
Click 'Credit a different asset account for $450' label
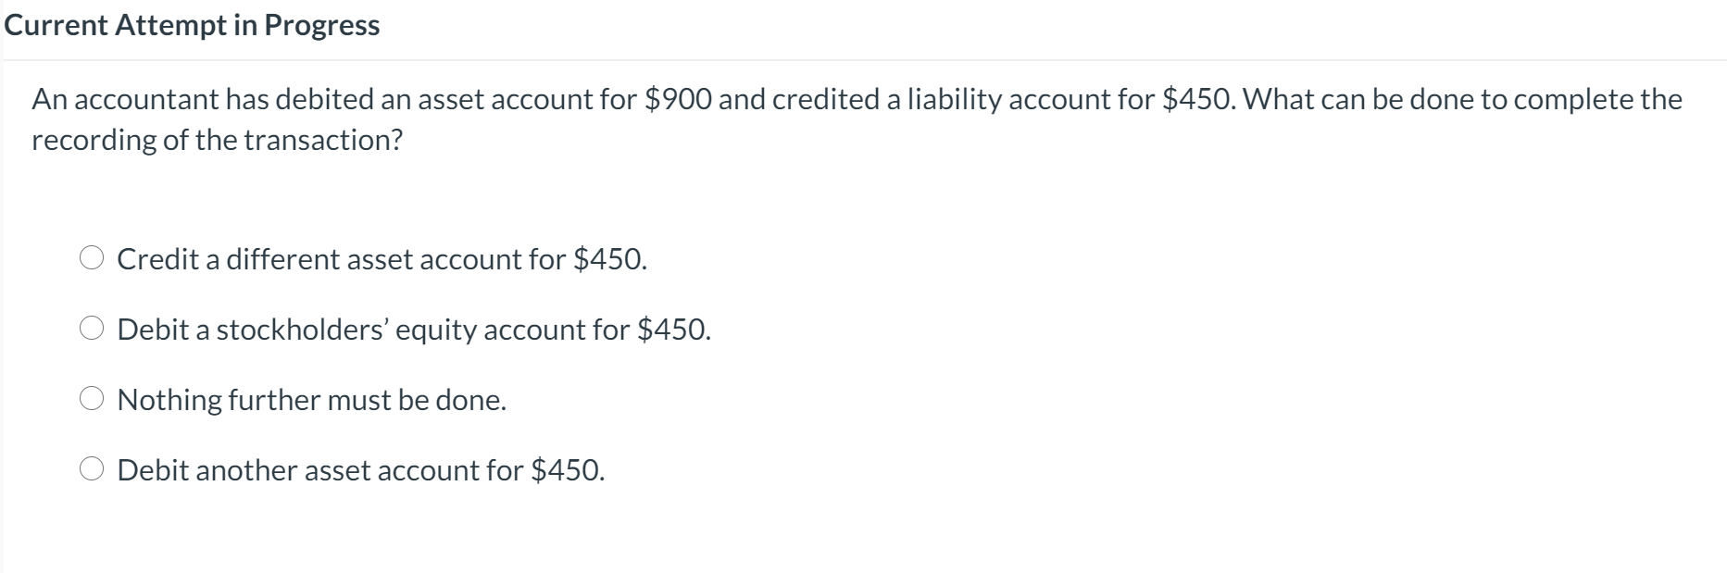[382, 259]
